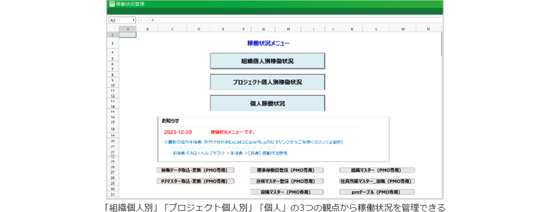This screenshot has height=212, width=545.
Task: Click the 稼働状況管理 app icon in title bar
Action: pyautogui.click(x=111, y=4)
